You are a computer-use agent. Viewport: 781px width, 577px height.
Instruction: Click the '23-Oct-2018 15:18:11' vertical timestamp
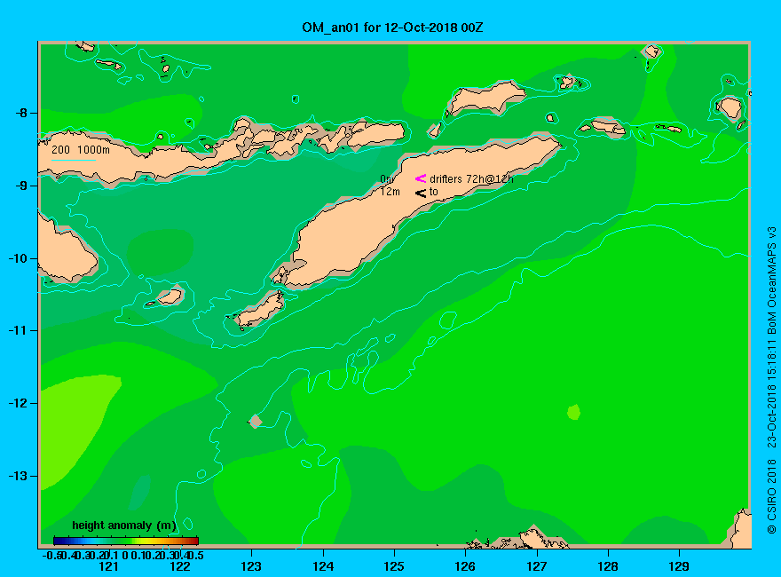click(771, 393)
